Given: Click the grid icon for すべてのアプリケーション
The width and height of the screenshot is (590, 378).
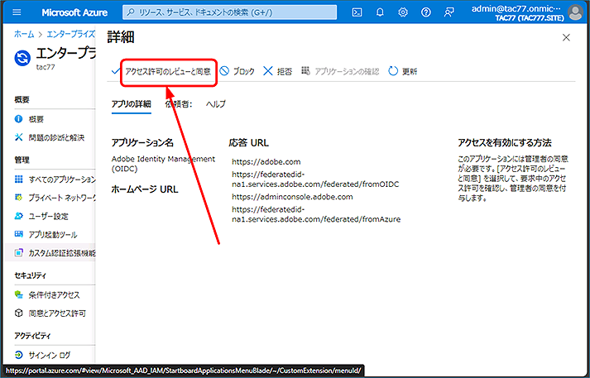Looking at the screenshot, I should pos(18,179).
